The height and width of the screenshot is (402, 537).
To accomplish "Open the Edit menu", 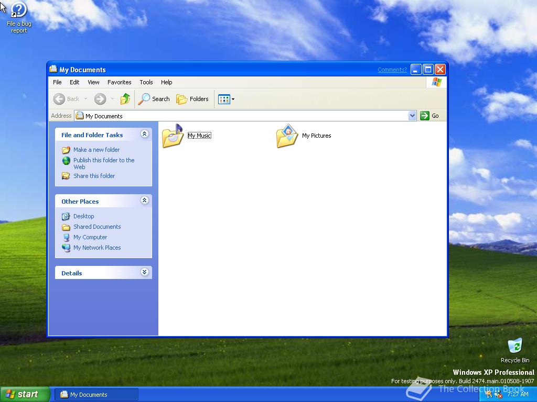I will (74, 82).
